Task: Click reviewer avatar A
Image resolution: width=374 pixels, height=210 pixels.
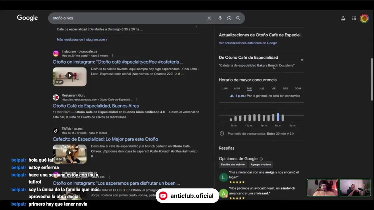Action: 224,193
